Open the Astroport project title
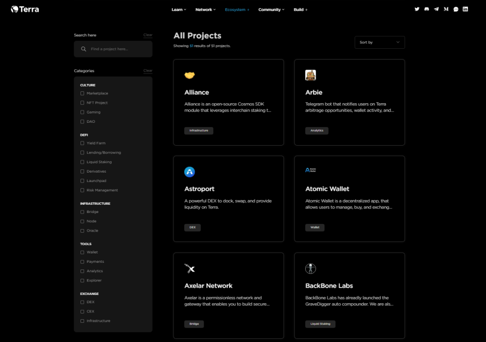This screenshot has width=486, height=342. click(199, 189)
